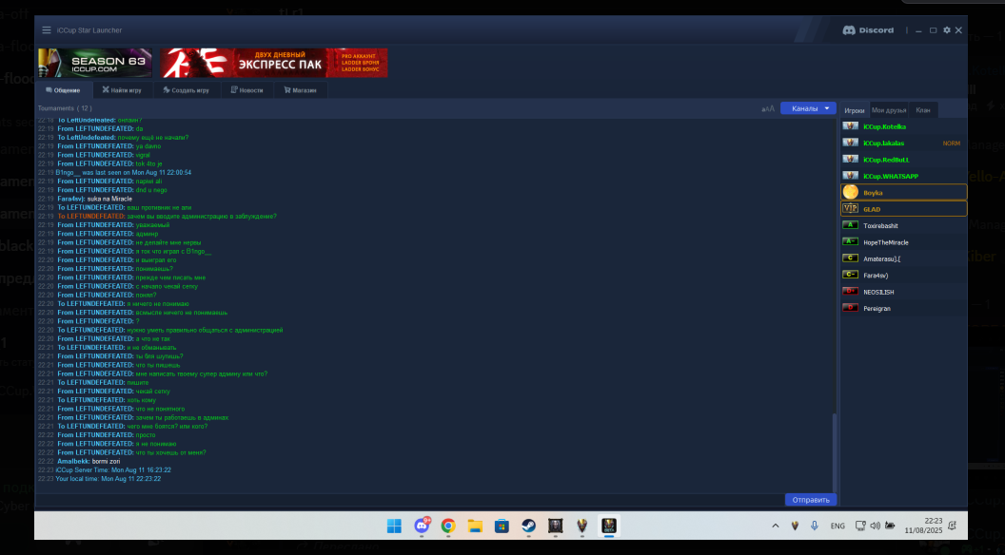Open the Клан tab
Screen dimensions: 1005x555
coord(923,110)
